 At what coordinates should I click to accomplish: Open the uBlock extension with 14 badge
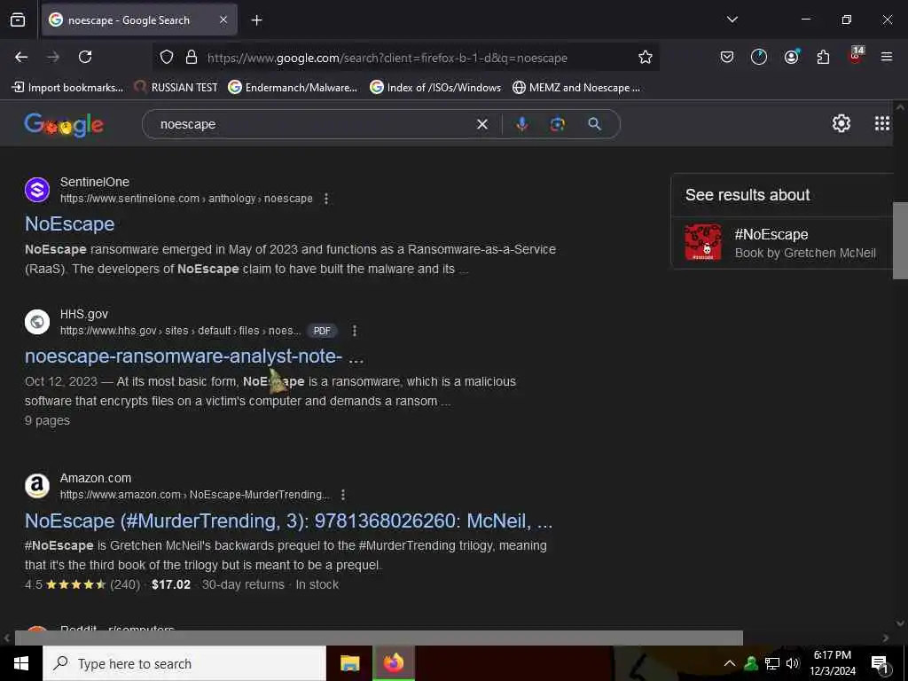856,56
